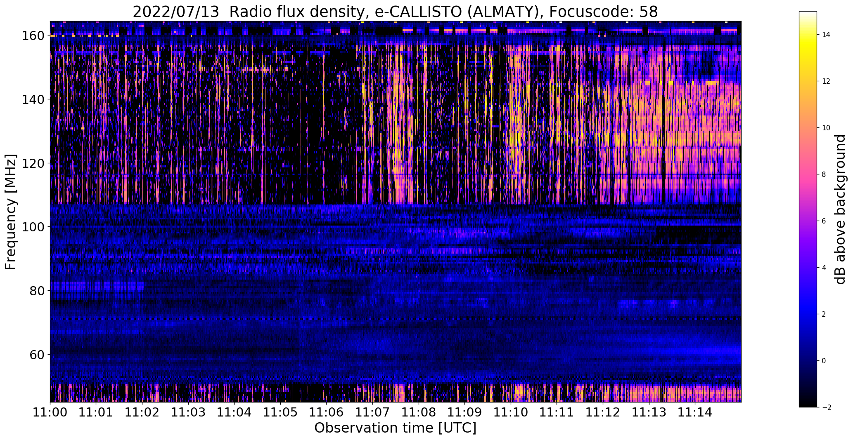Click the 11:14 time tick label
This screenshot has height=440, width=853.
[695, 412]
